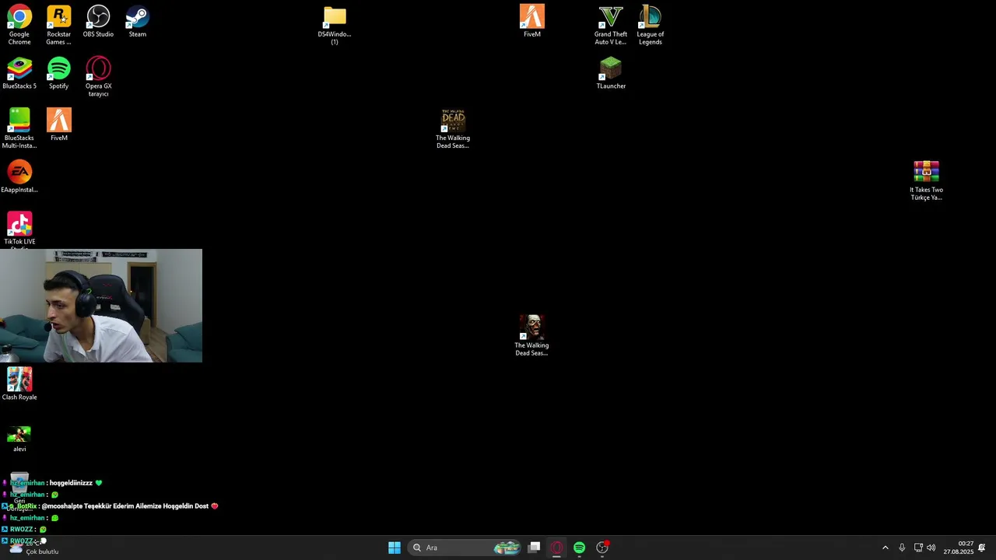This screenshot has width=996, height=560.
Task: Select the TLauncher Minecraft block icon
Action: (611, 73)
